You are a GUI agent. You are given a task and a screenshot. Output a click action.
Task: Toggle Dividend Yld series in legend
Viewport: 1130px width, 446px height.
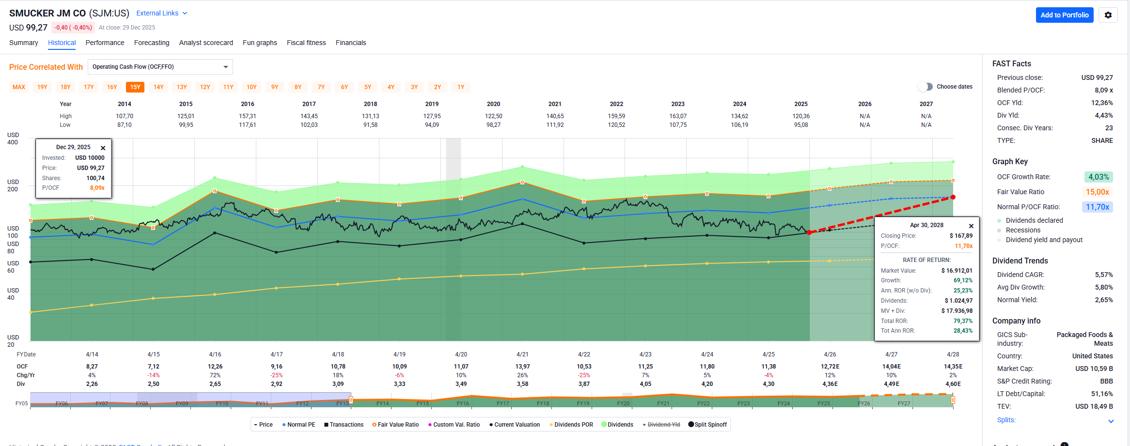point(663,425)
